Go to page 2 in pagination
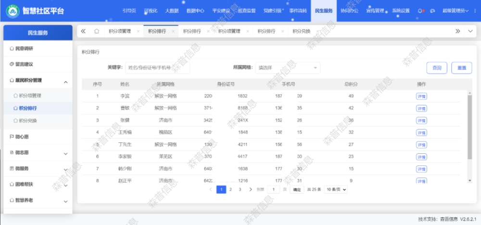Image resolution: width=481 pixels, height=225 pixels. tap(231, 189)
